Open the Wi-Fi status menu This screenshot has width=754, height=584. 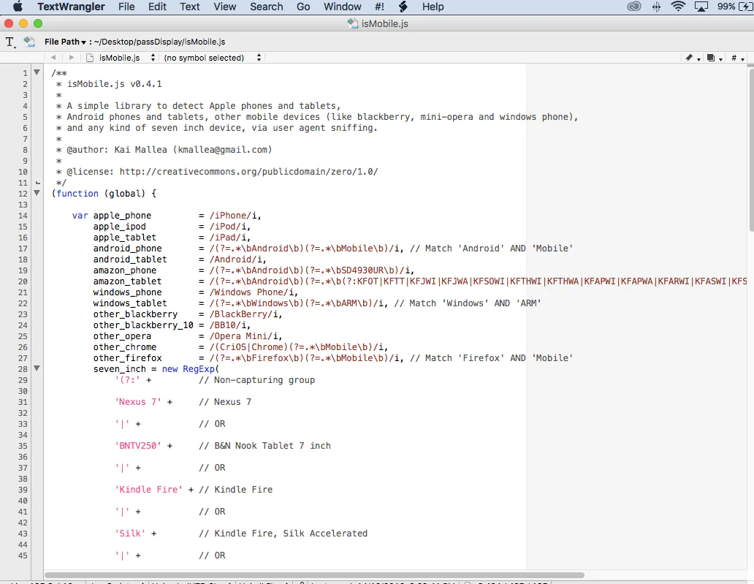(x=678, y=7)
